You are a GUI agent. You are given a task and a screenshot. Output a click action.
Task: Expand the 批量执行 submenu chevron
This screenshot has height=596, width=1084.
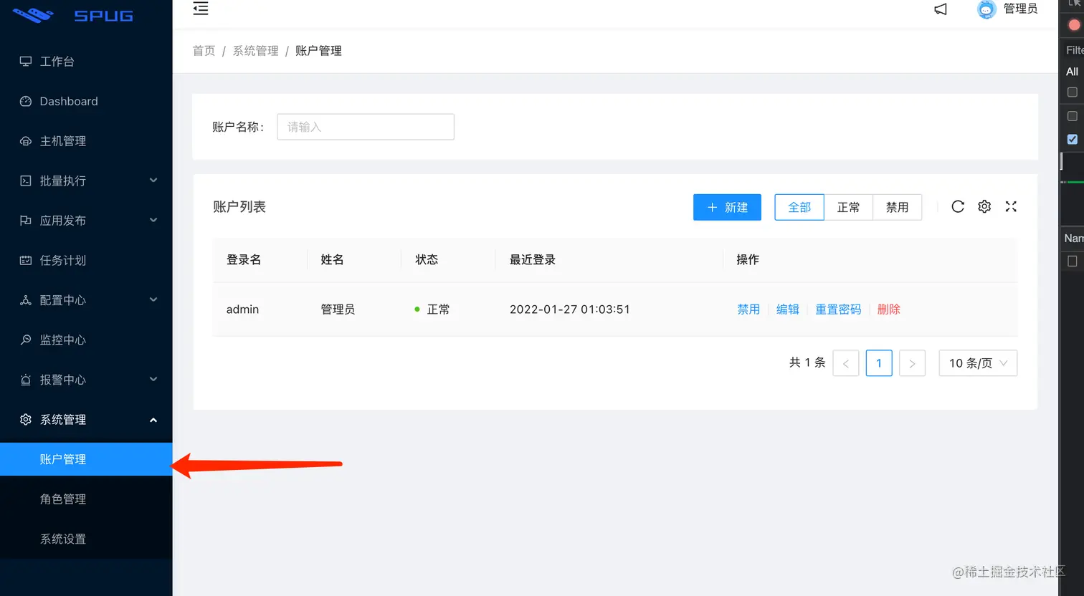coord(153,181)
